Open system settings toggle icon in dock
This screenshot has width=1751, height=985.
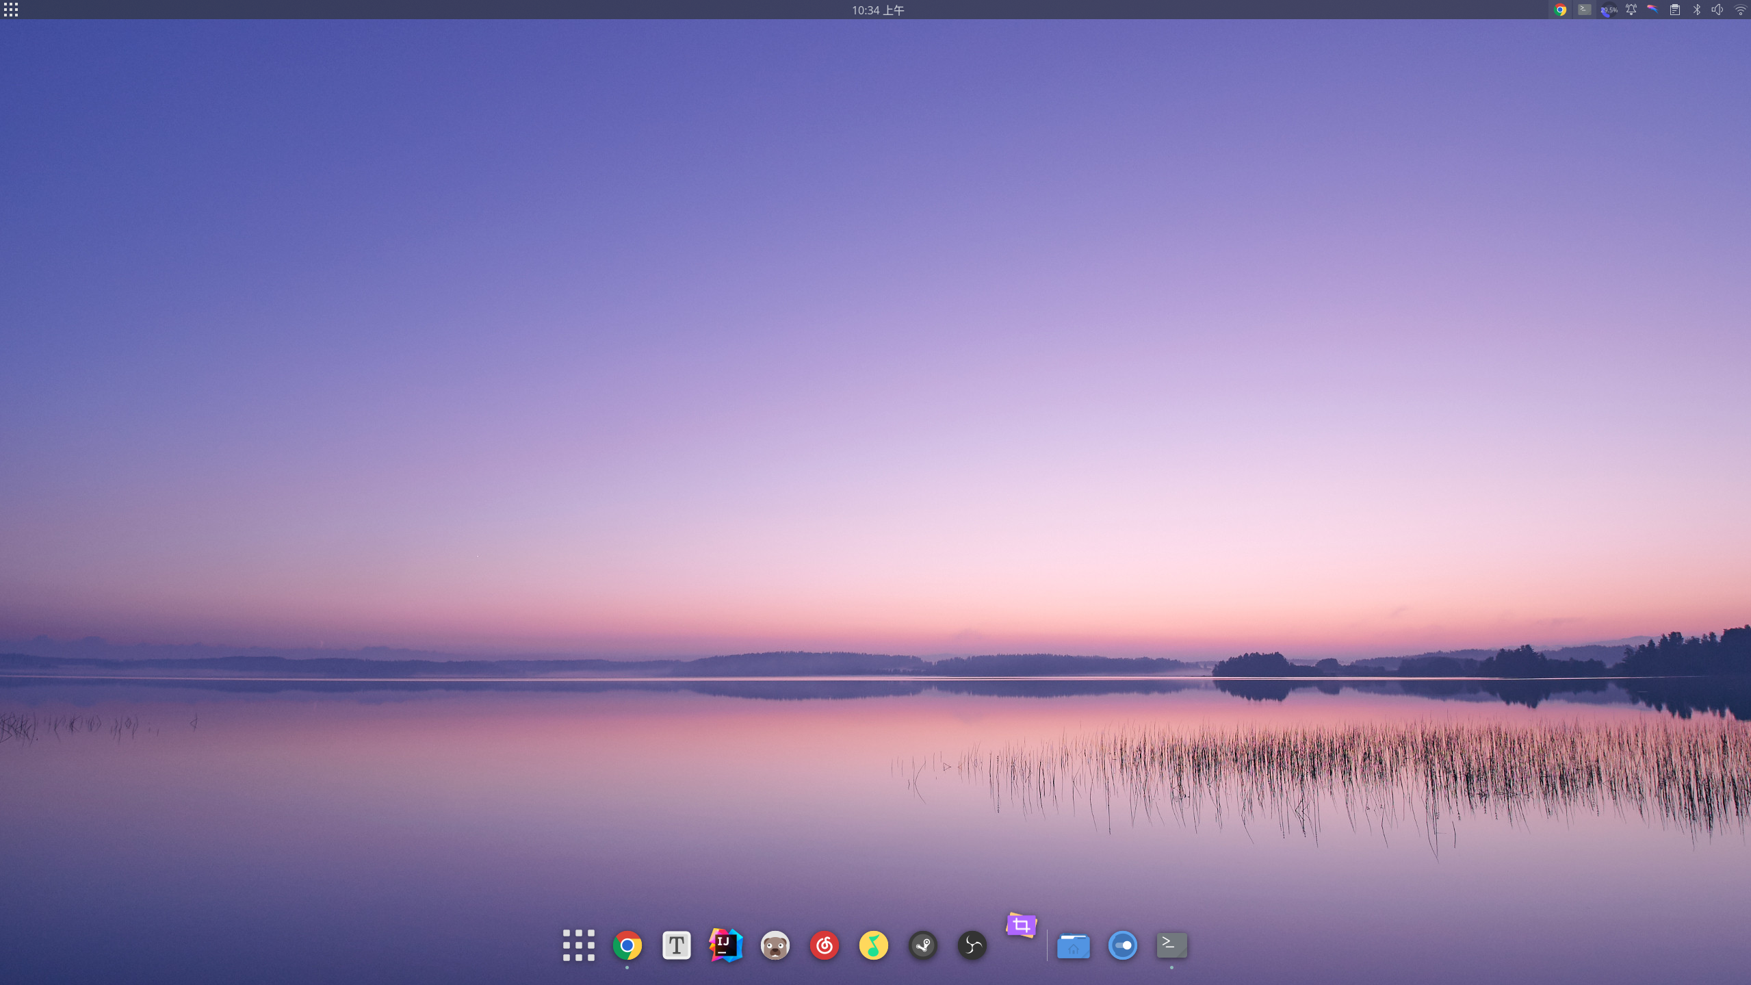1122,945
